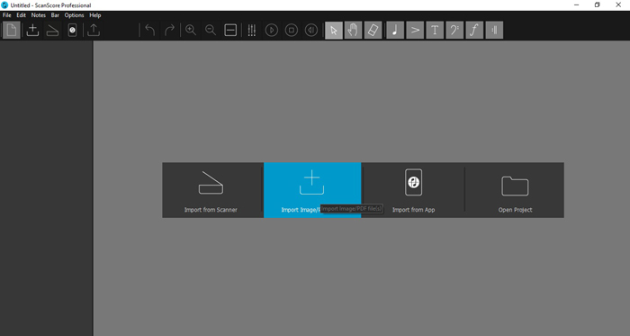Image resolution: width=630 pixels, height=336 pixels.
Task: Open the Edit menu
Action: pyautogui.click(x=21, y=15)
